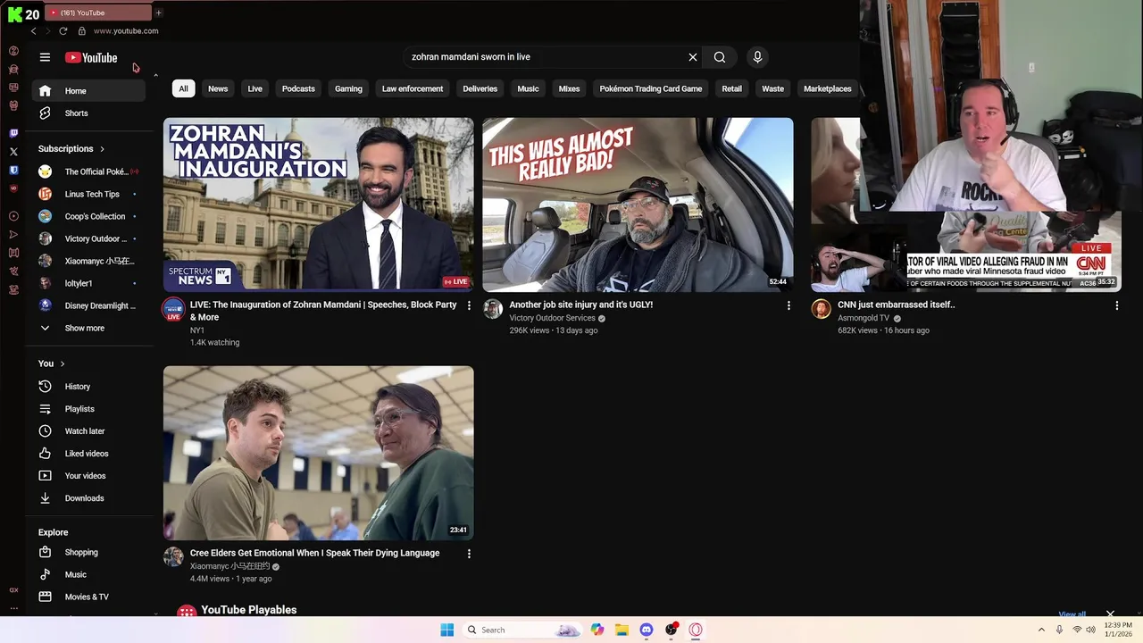Viewport: 1143px width, 643px height.
Task: Run the search with the magnifier icon
Action: pos(720,57)
